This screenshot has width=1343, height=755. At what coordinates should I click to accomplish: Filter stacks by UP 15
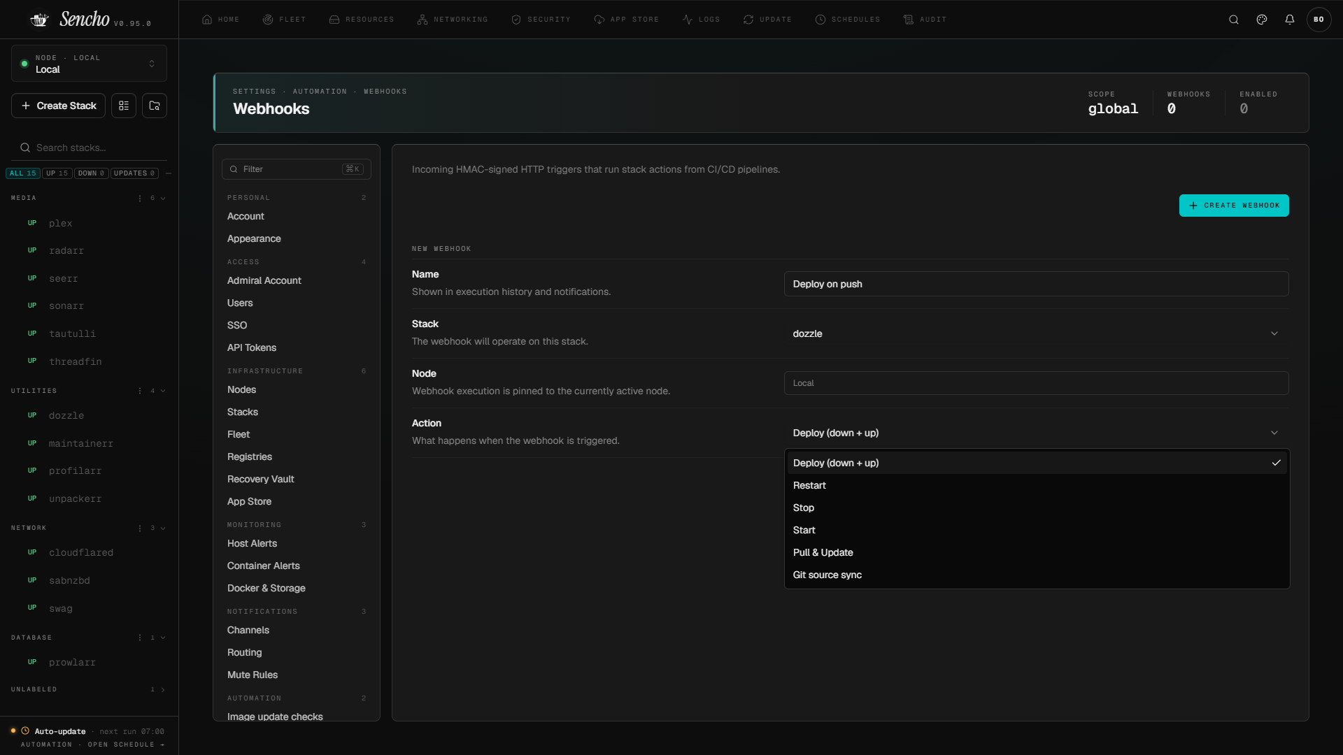point(57,173)
